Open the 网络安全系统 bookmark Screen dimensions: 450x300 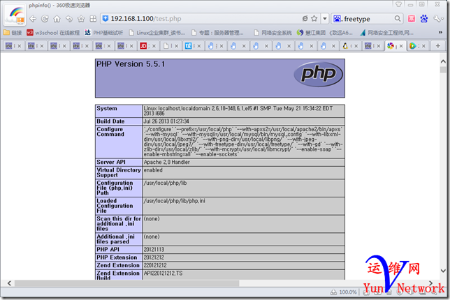[x=273, y=33]
